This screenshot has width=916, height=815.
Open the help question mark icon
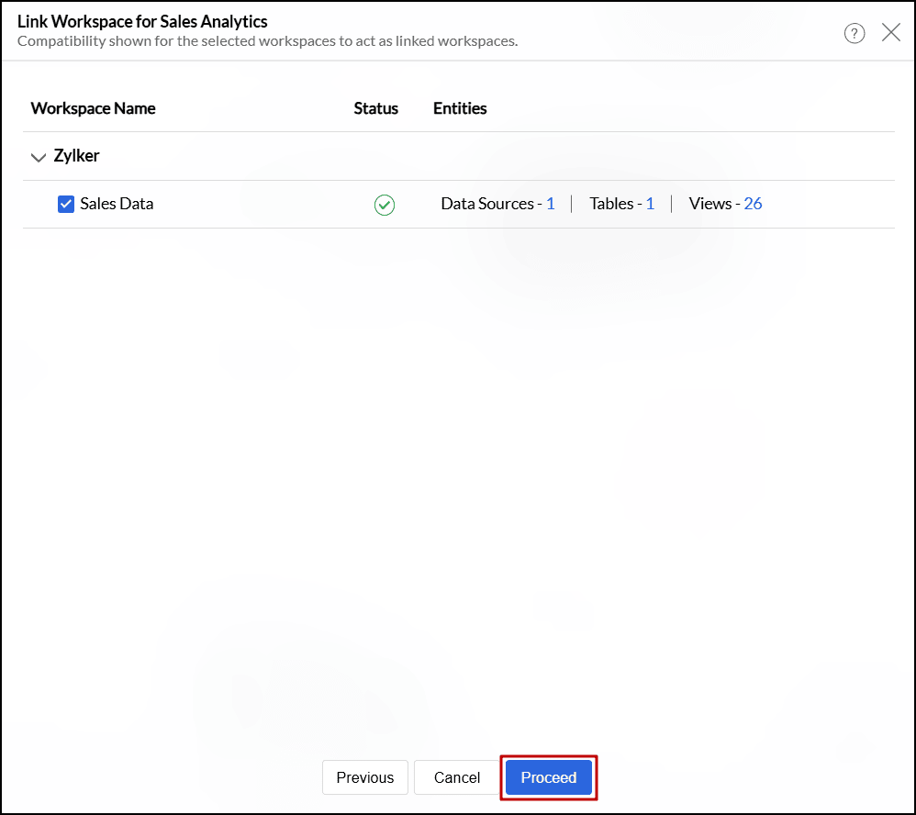(x=855, y=34)
